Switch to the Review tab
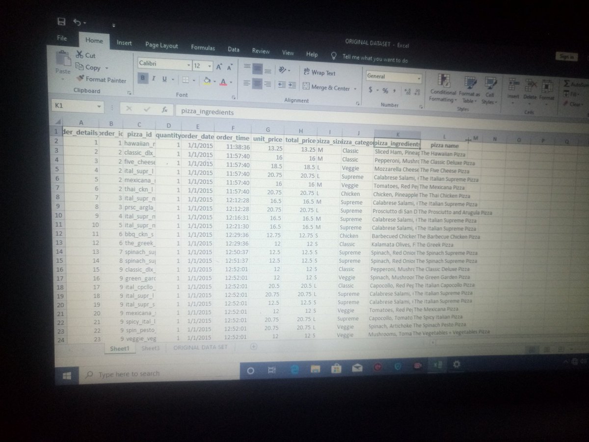 click(261, 51)
